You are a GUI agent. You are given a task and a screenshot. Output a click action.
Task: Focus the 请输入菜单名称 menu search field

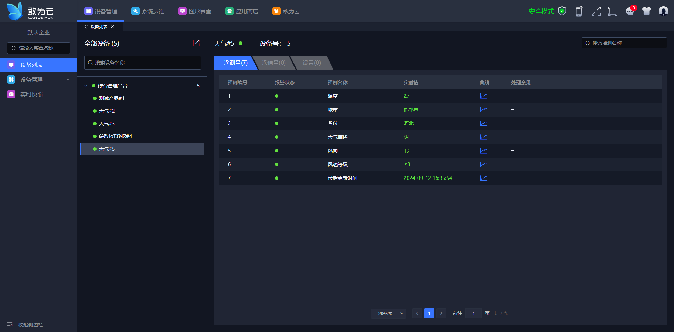click(39, 48)
